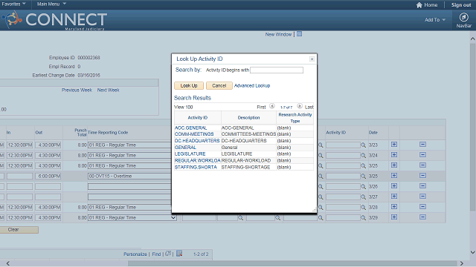Sort by Activity ID column header

[x=198, y=117]
